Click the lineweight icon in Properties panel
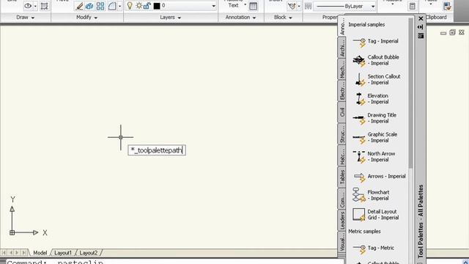The height and width of the screenshot is (264, 469). tap(308, 7)
